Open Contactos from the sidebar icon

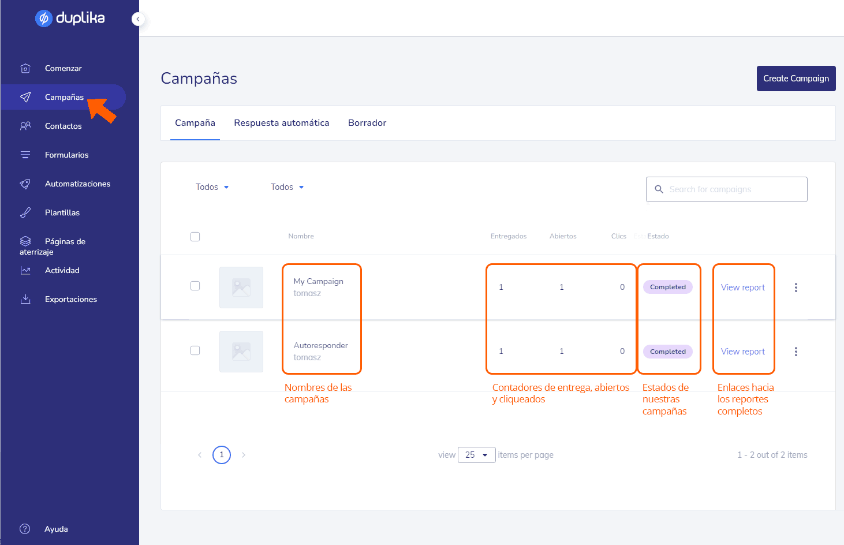25,126
